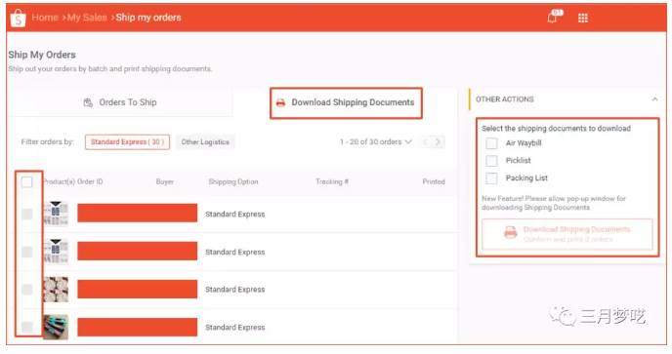Screen dimensions: 672x354
Task: Go to previous orders page arrow
Action: click(x=425, y=141)
